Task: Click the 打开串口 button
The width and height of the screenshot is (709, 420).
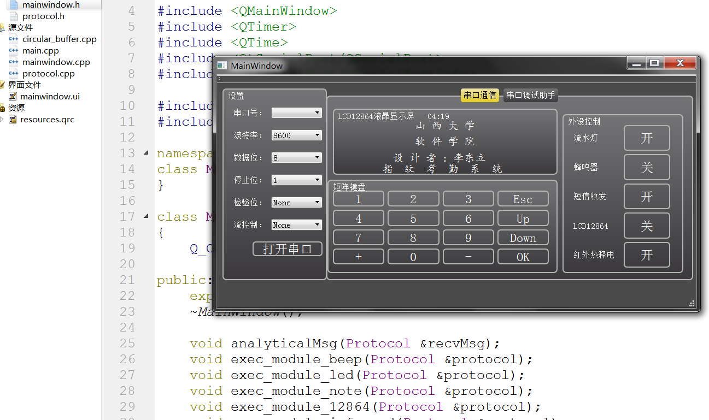Action: point(288,249)
